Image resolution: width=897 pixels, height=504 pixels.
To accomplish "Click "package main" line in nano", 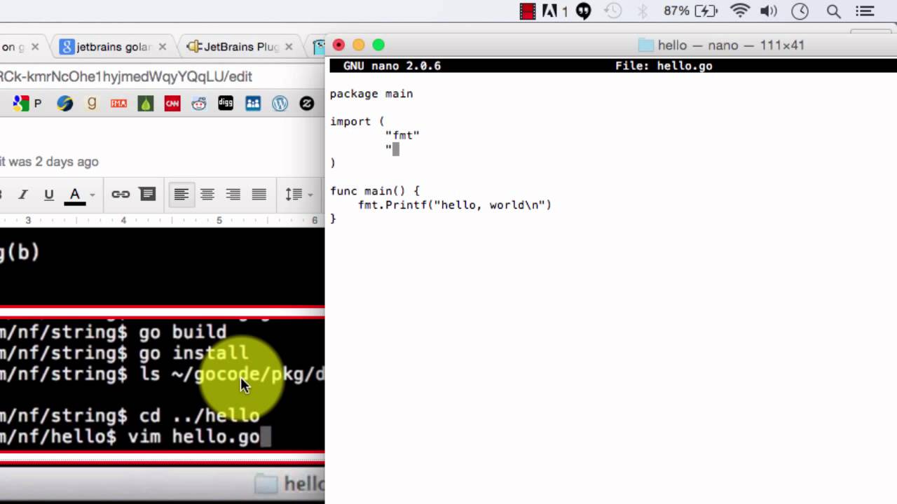I will click(371, 94).
